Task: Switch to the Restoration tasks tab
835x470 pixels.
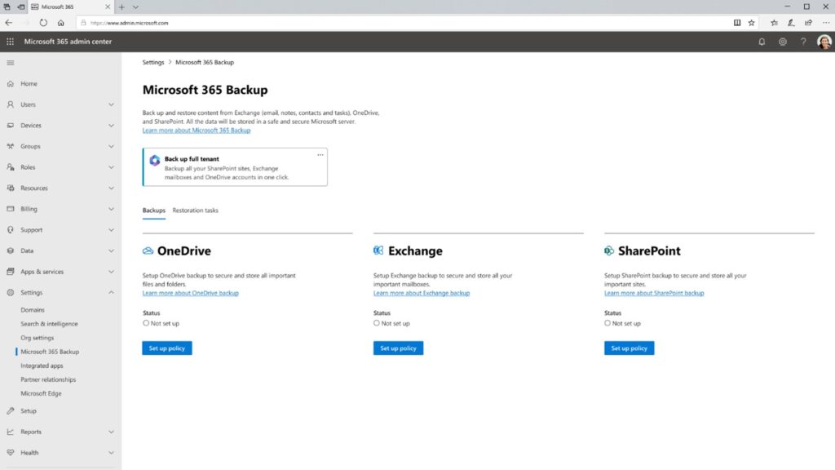Action: [195, 210]
